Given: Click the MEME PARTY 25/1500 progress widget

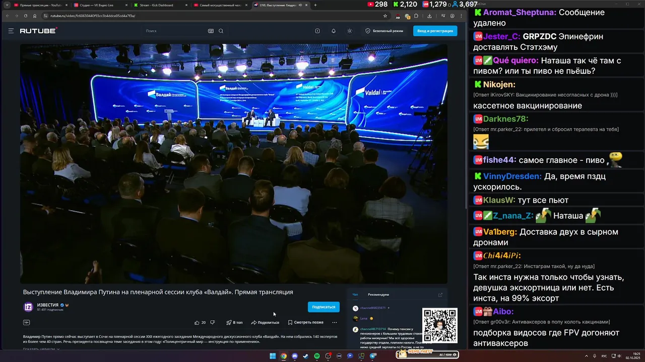Looking at the screenshot, I should (x=427, y=354).
